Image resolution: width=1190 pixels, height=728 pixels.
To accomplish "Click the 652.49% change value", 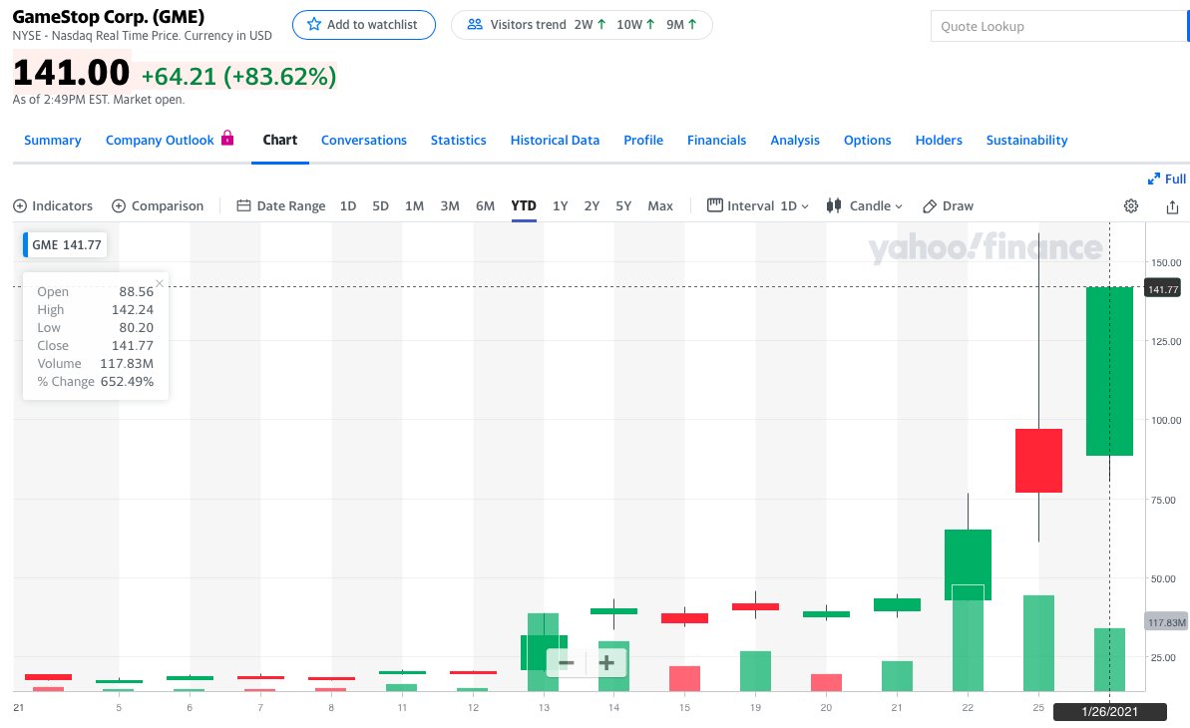I will 127,382.
